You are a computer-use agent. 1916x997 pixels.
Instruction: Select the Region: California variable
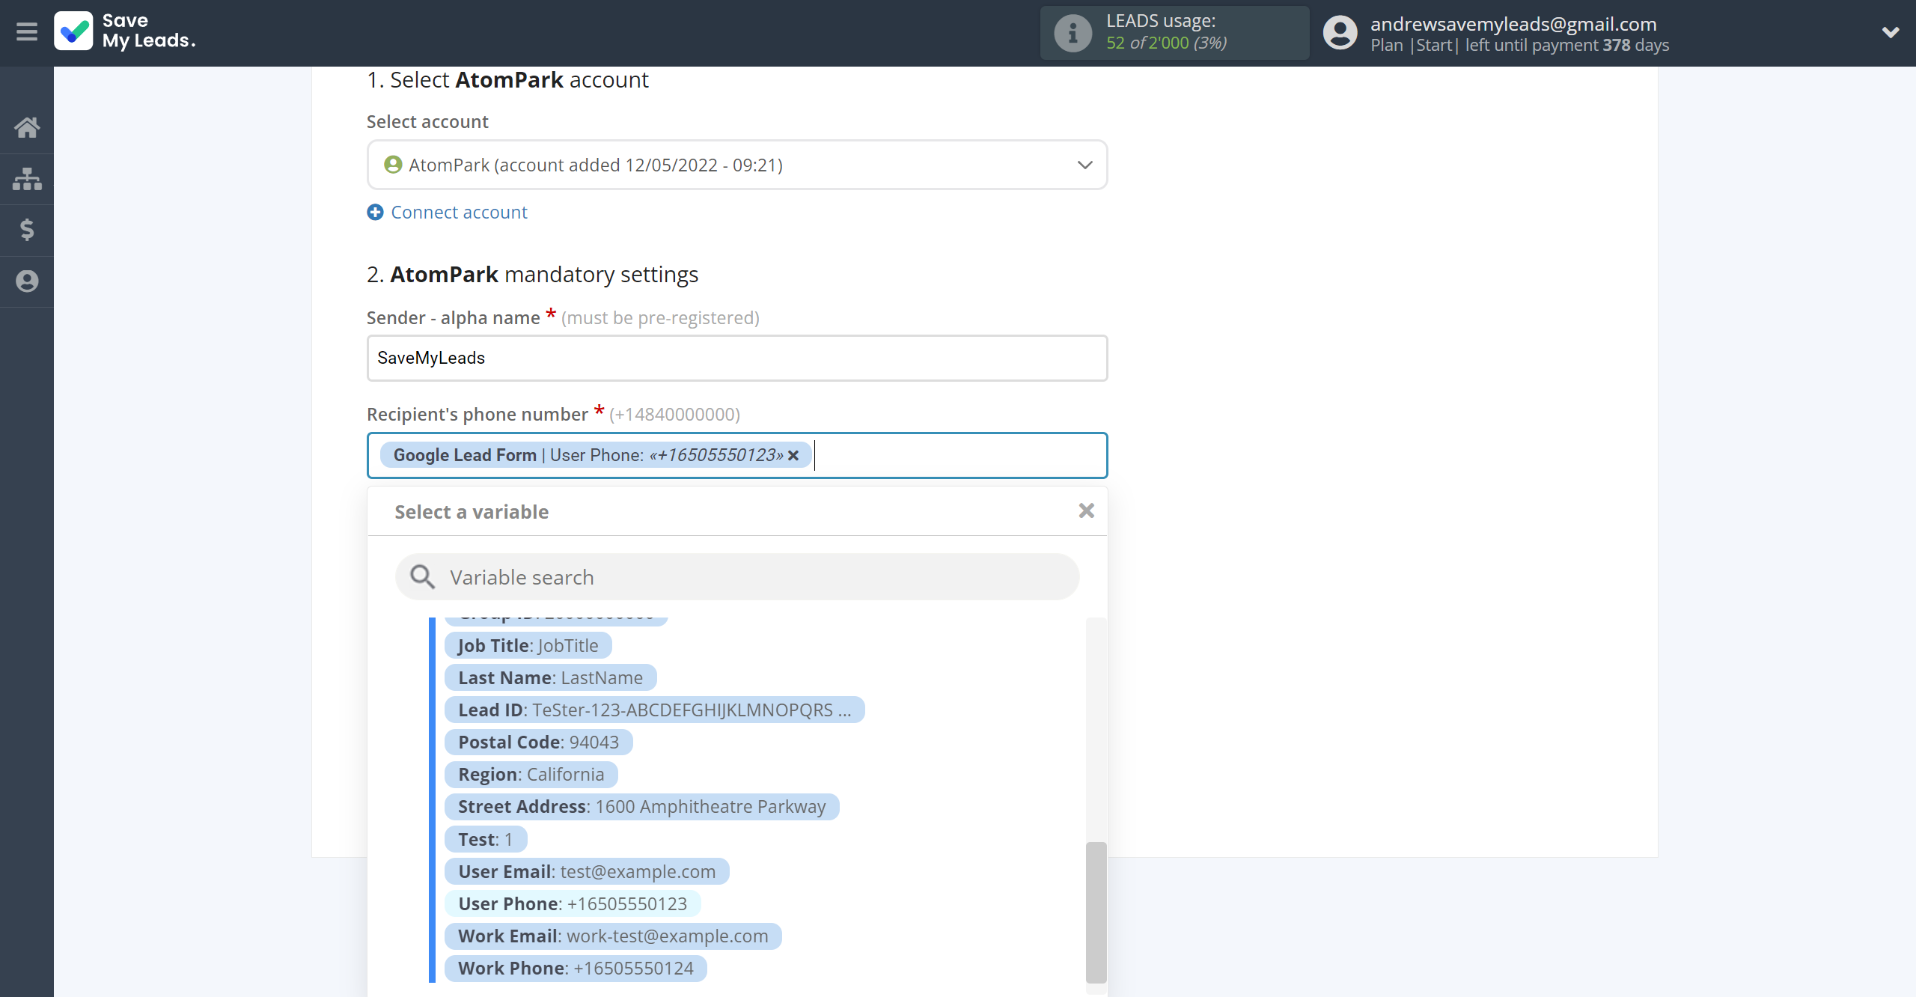531,774
